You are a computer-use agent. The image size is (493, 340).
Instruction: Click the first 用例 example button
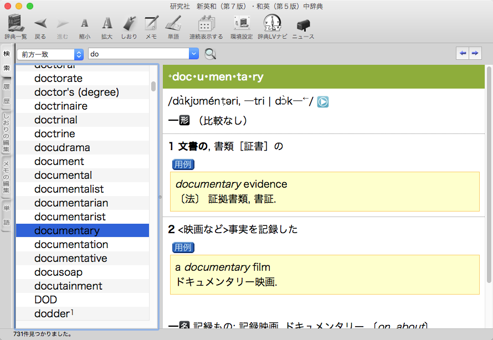[x=183, y=164]
